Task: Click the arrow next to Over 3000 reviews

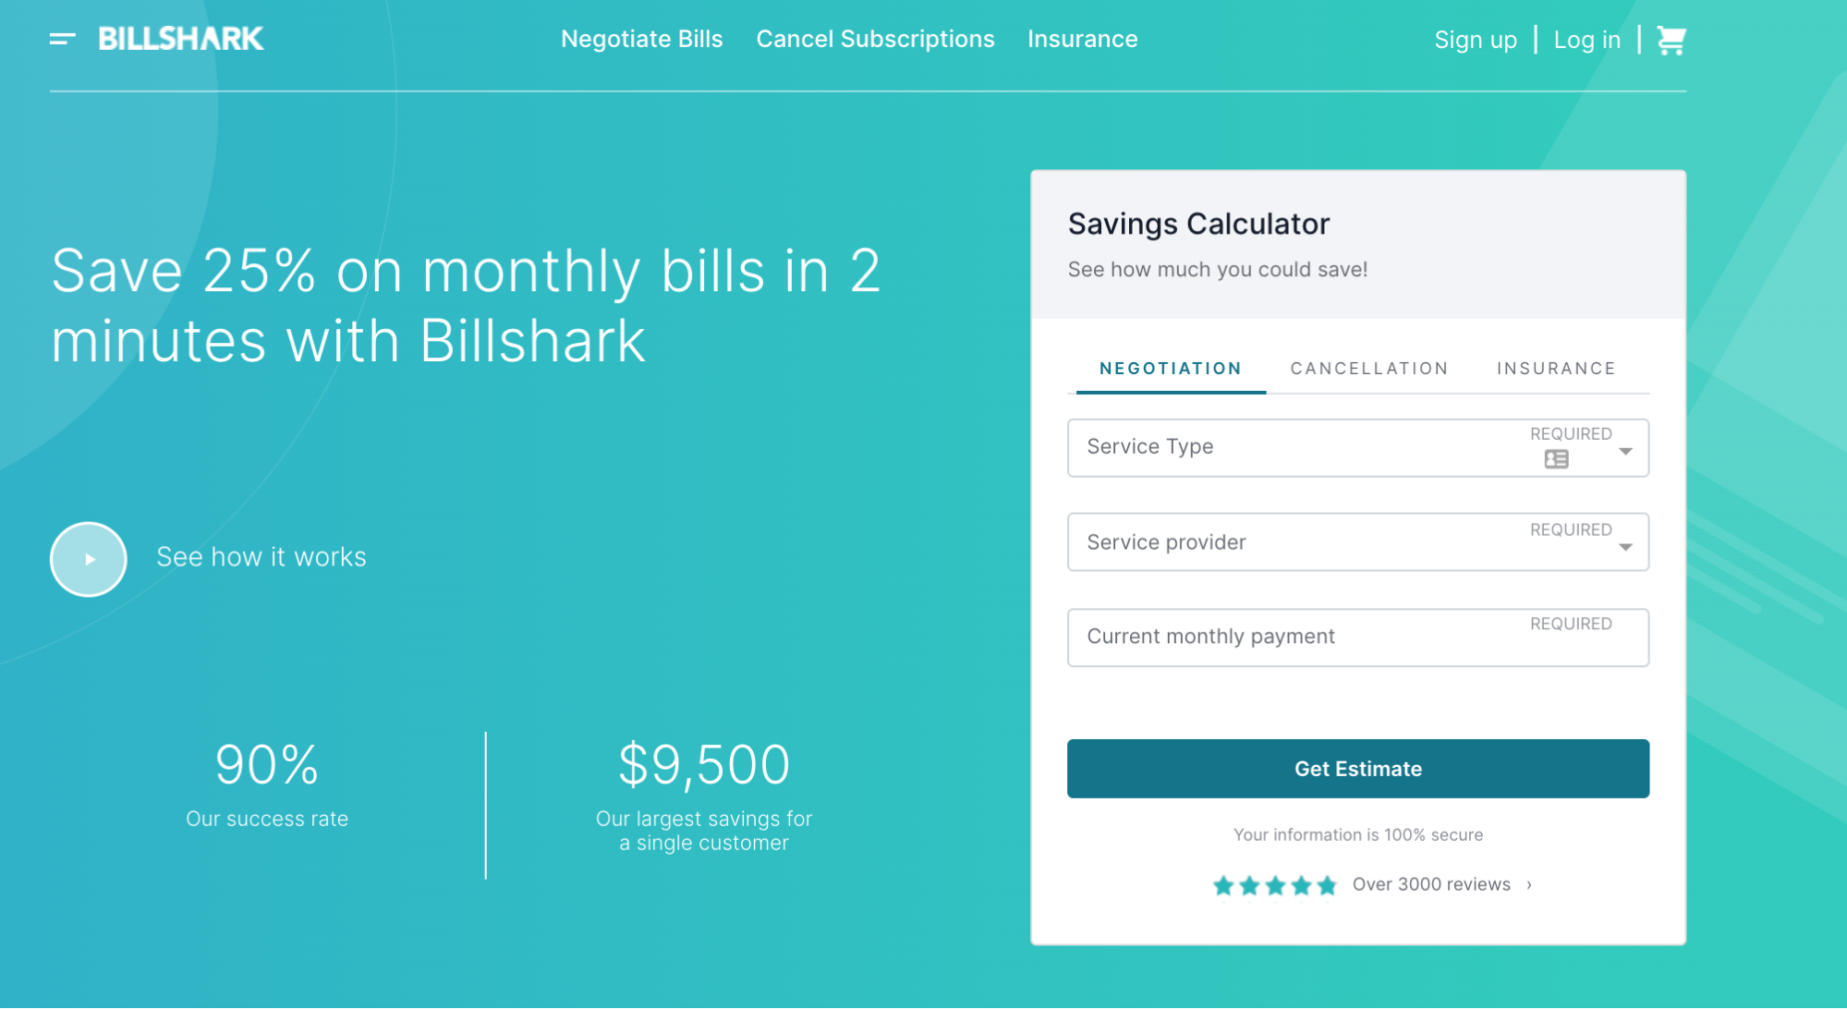Action: pos(1529,885)
